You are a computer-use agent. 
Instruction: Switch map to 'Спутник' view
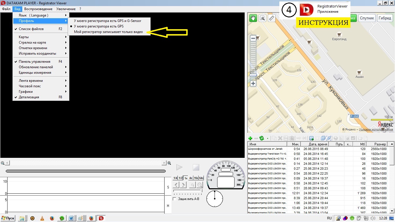[367, 18]
